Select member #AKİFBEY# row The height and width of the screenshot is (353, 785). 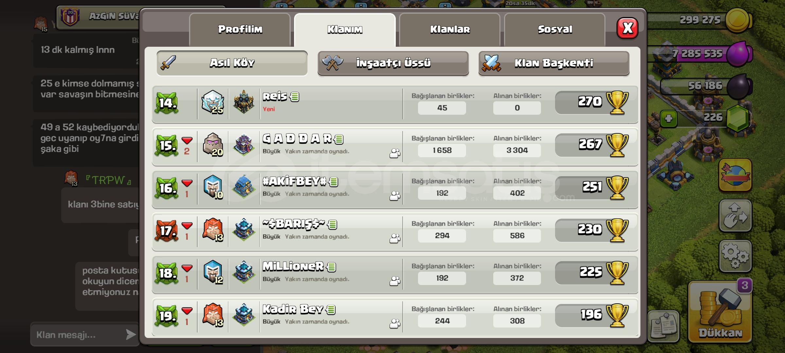coord(395,189)
